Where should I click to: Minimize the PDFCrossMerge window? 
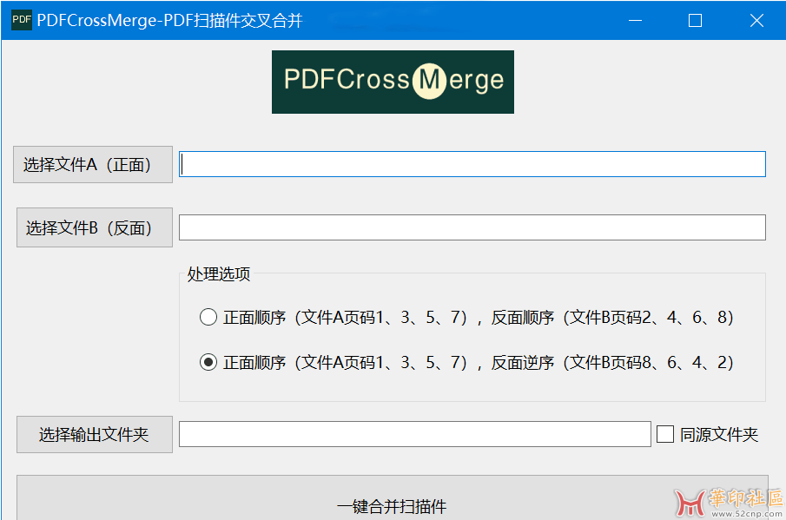[635, 20]
